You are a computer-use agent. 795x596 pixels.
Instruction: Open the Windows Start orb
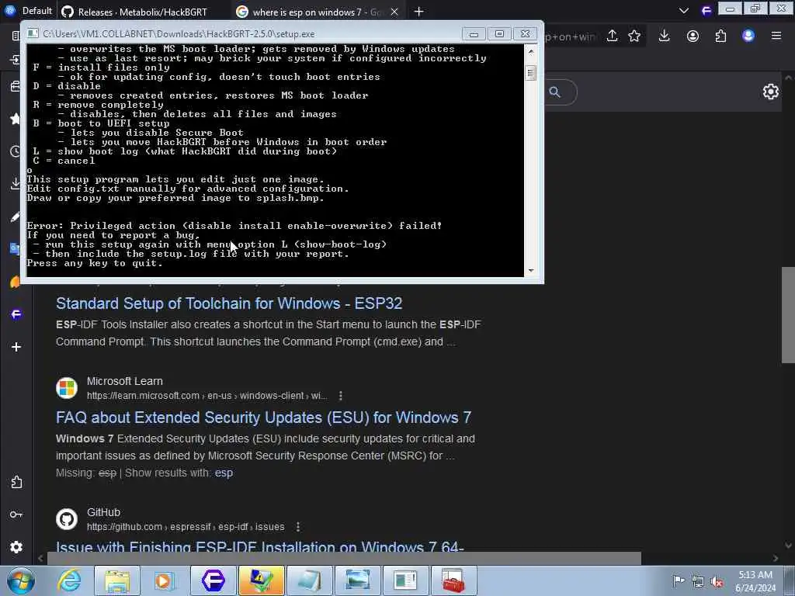click(21, 580)
